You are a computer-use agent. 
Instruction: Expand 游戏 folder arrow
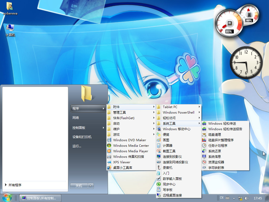(154, 134)
